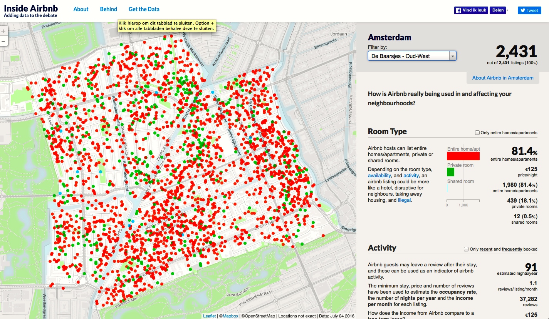Click the 91 estimated nights/year value

click(531, 267)
